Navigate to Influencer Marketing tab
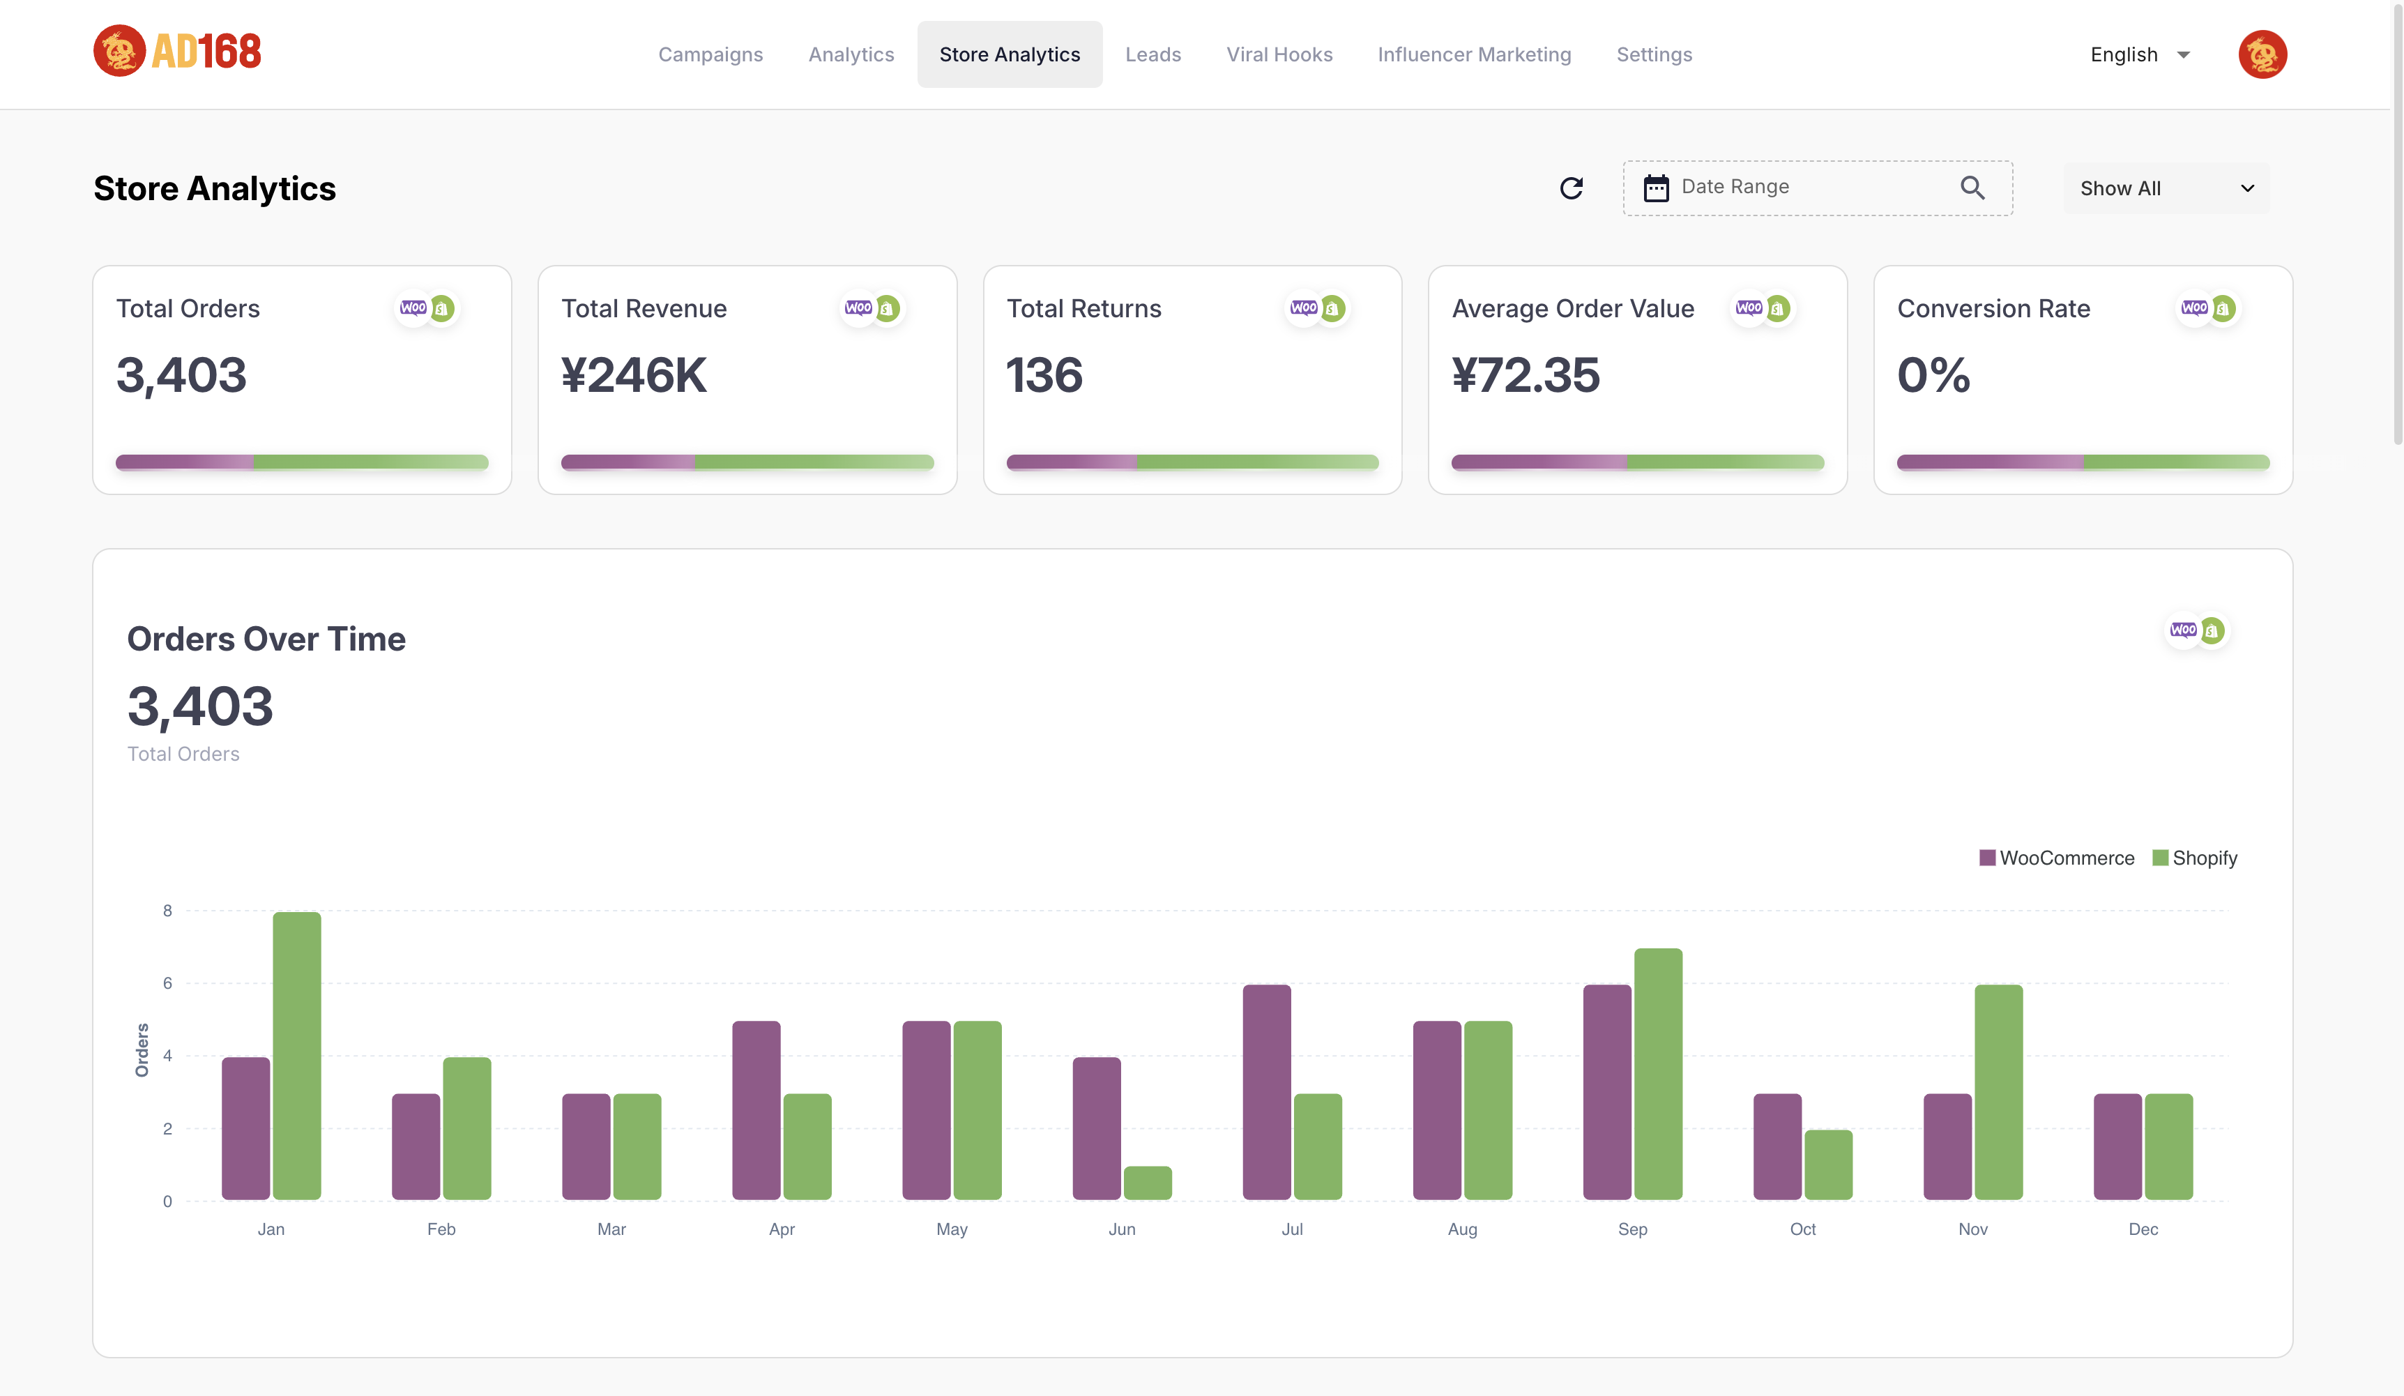Screen dimensions: 2404x1396 pyautogui.click(x=1474, y=54)
